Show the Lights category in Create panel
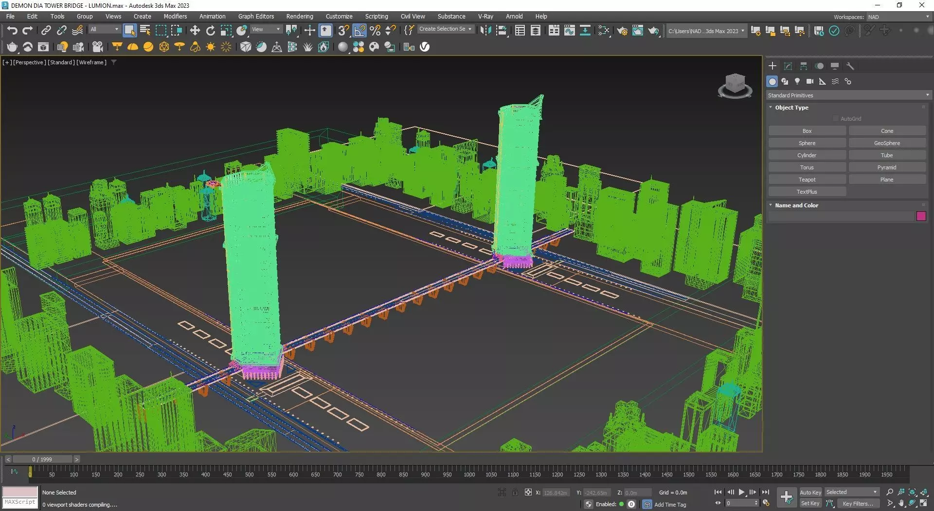 [x=797, y=81]
